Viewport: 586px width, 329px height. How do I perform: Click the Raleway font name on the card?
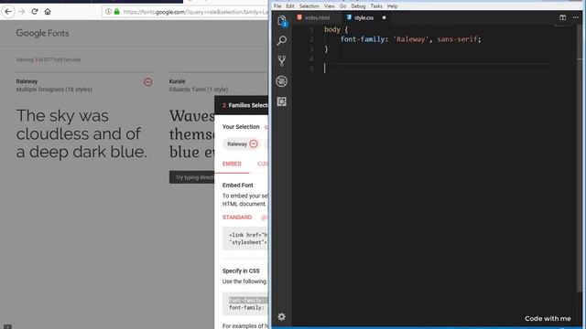click(x=27, y=81)
